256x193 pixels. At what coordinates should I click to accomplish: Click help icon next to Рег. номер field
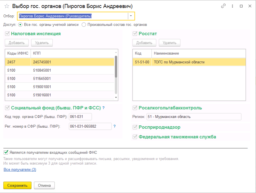tap(115, 126)
